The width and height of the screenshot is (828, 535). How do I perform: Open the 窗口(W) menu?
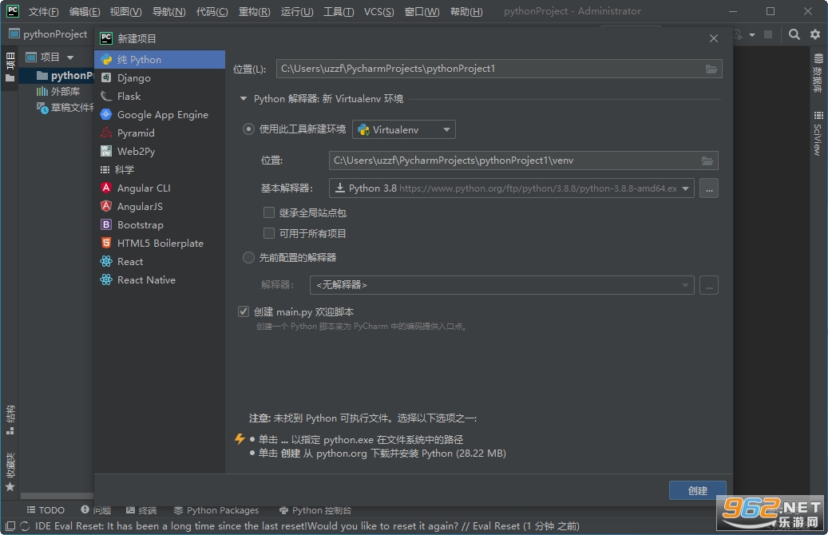pyautogui.click(x=422, y=11)
